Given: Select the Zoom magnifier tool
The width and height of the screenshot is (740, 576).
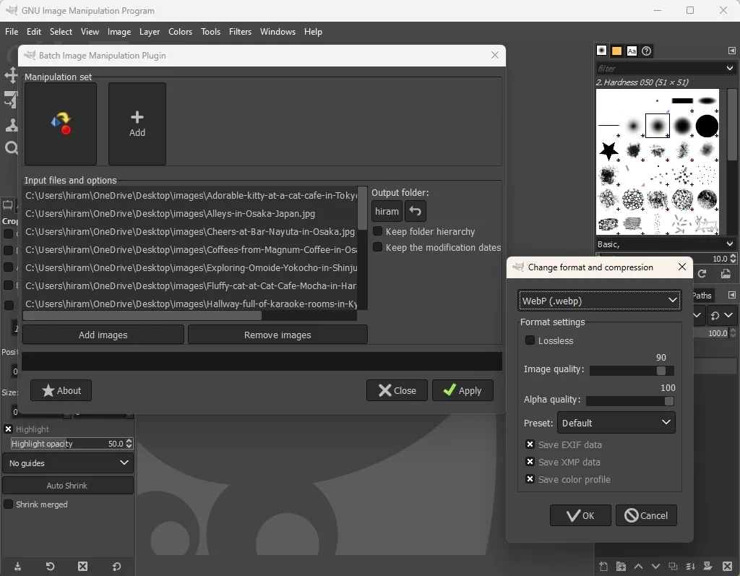Looking at the screenshot, I should 11,148.
